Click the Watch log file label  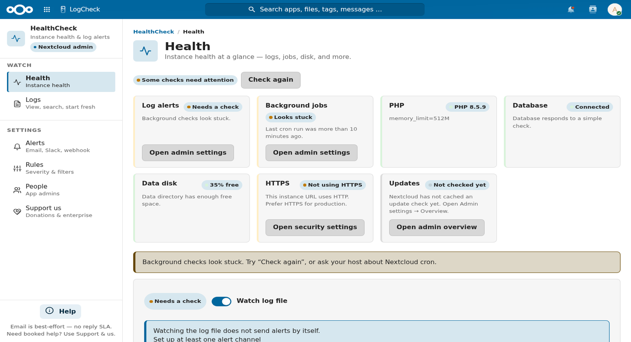262,301
